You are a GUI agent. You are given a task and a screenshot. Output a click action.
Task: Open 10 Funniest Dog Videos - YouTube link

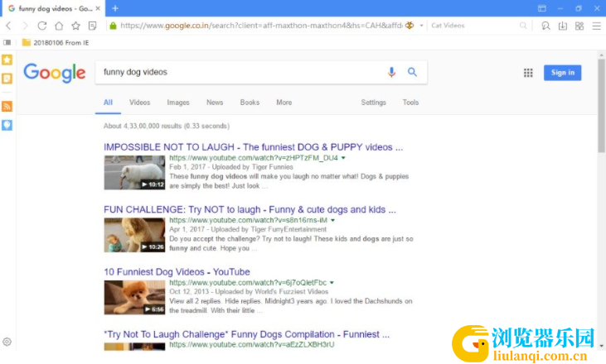(177, 272)
